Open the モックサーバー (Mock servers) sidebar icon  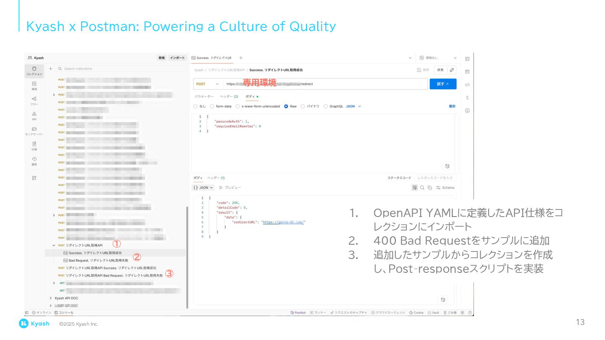34,131
